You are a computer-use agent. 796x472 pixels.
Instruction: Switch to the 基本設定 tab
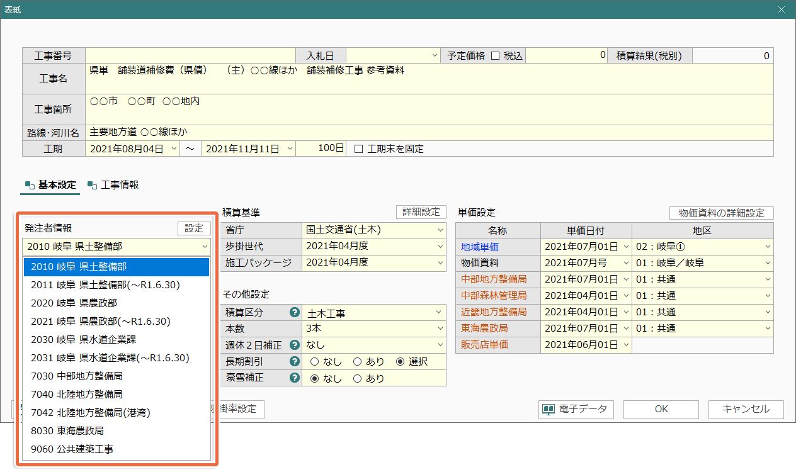(x=50, y=185)
